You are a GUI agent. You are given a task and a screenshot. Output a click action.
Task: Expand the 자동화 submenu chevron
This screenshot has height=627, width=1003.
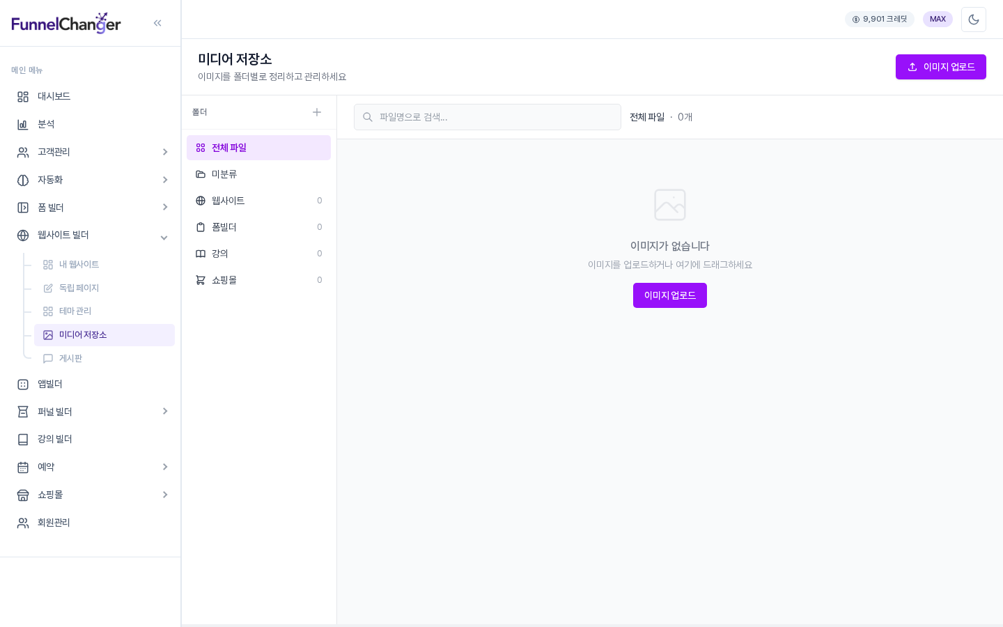coord(165,180)
